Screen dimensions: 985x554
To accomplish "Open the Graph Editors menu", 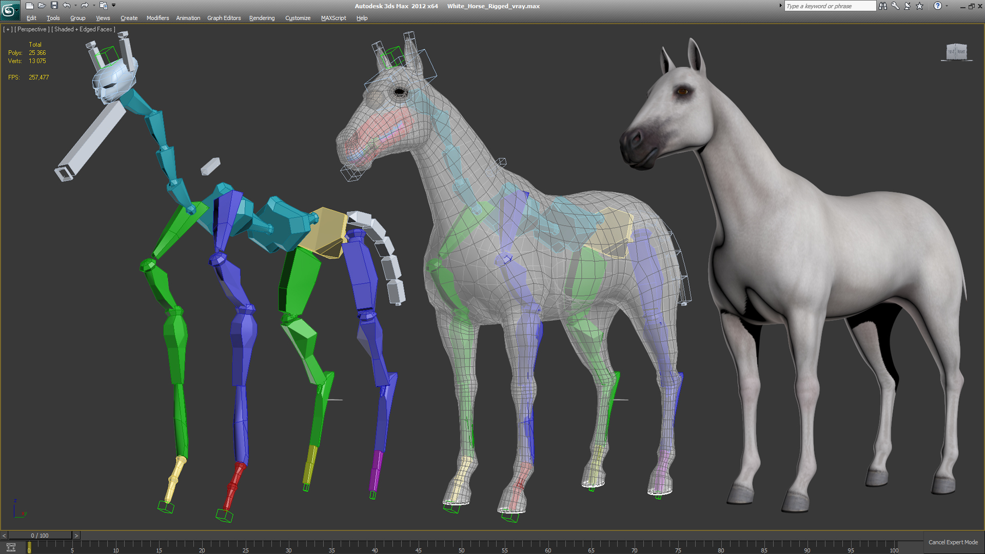I will point(224,18).
